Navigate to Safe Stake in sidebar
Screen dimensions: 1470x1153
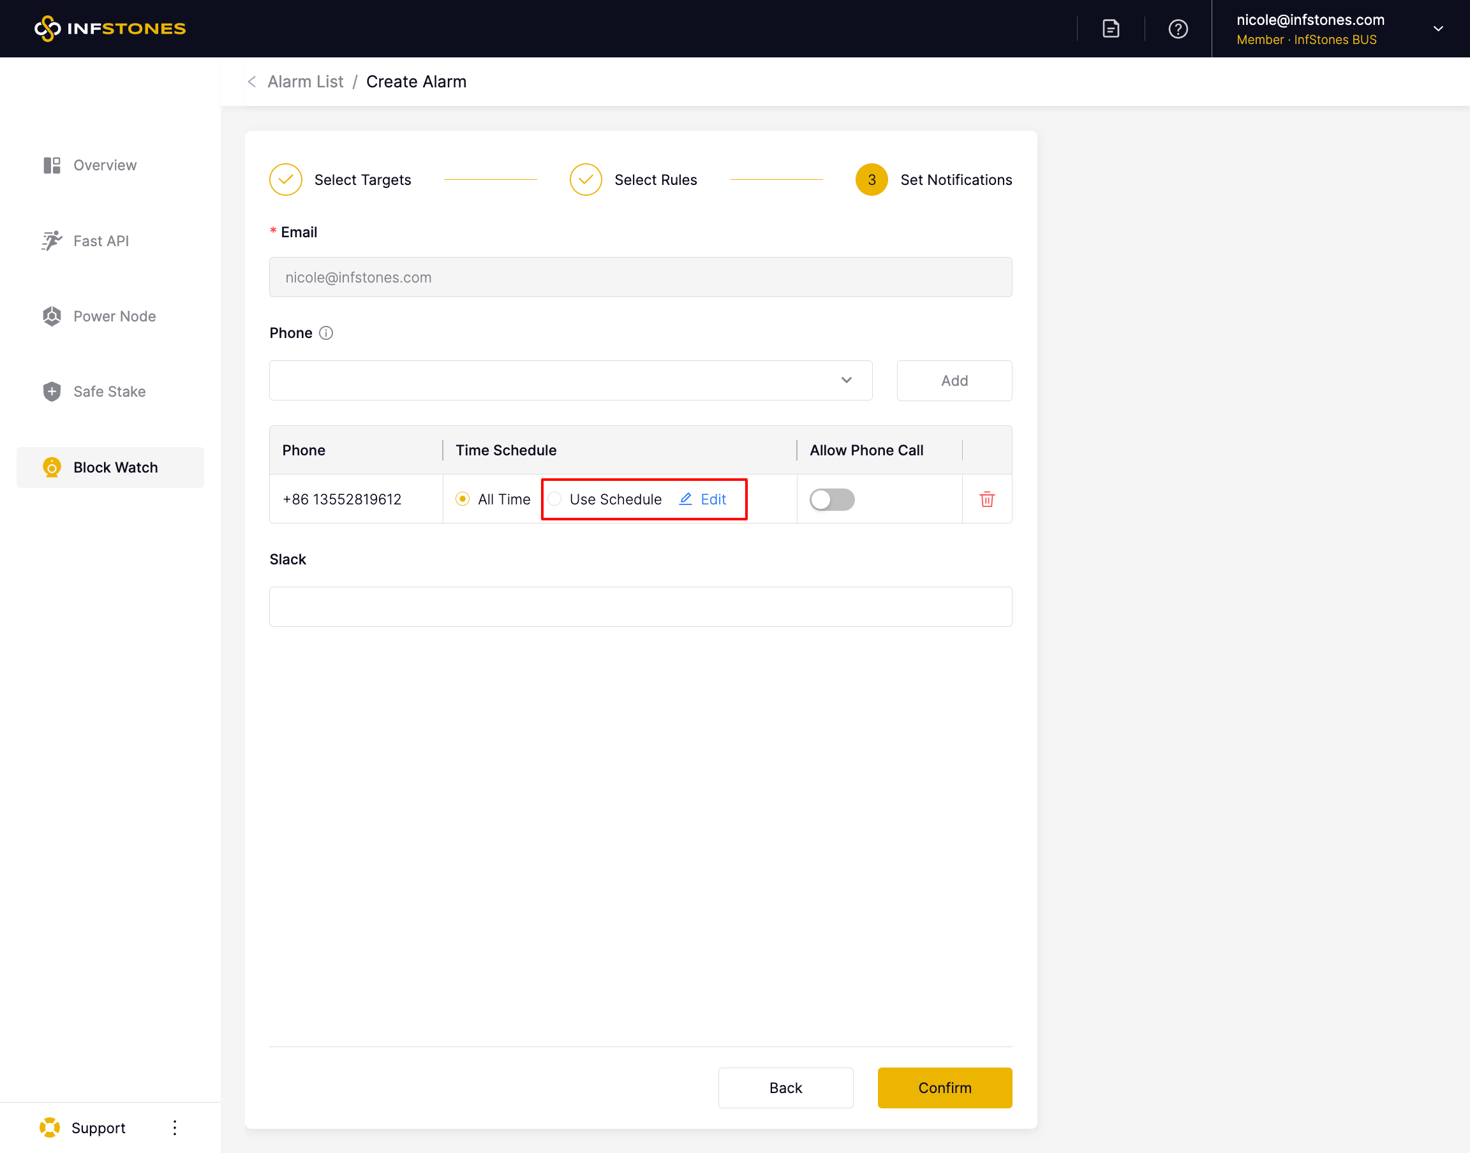click(x=109, y=392)
